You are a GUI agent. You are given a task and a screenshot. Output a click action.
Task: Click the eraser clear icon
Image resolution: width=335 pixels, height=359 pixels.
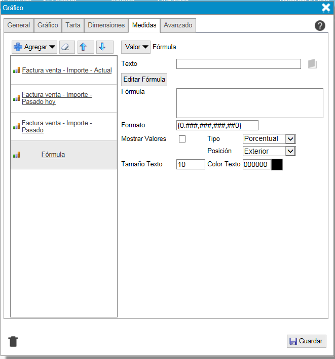pos(67,47)
